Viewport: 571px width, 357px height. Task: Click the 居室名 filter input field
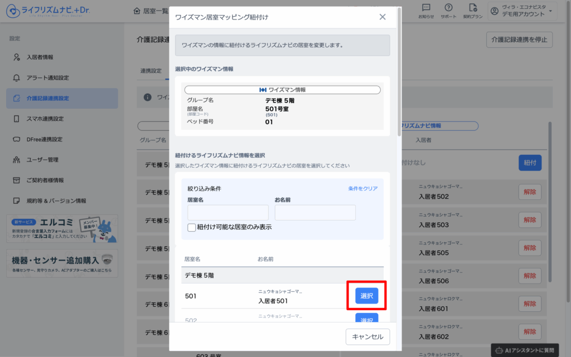228,213
